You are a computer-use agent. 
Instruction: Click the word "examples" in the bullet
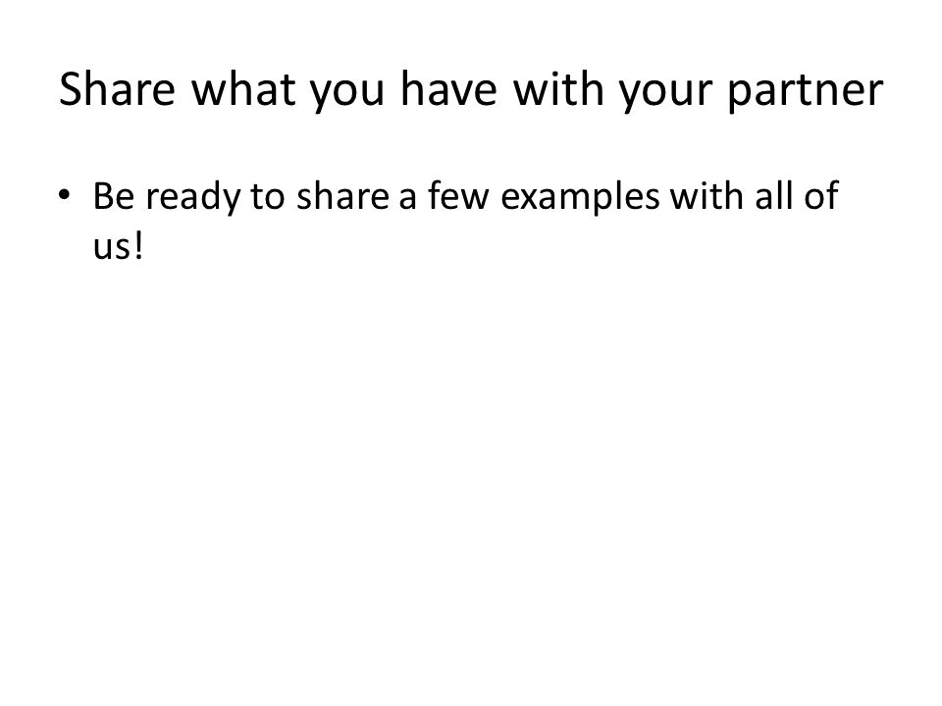click(x=580, y=198)
